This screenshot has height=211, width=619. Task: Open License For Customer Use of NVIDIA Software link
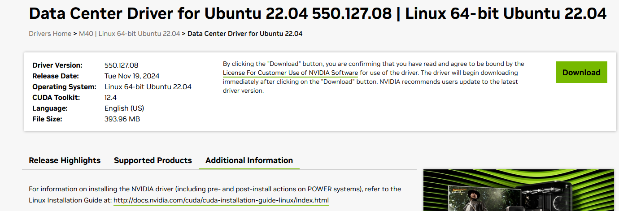(x=290, y=73)
